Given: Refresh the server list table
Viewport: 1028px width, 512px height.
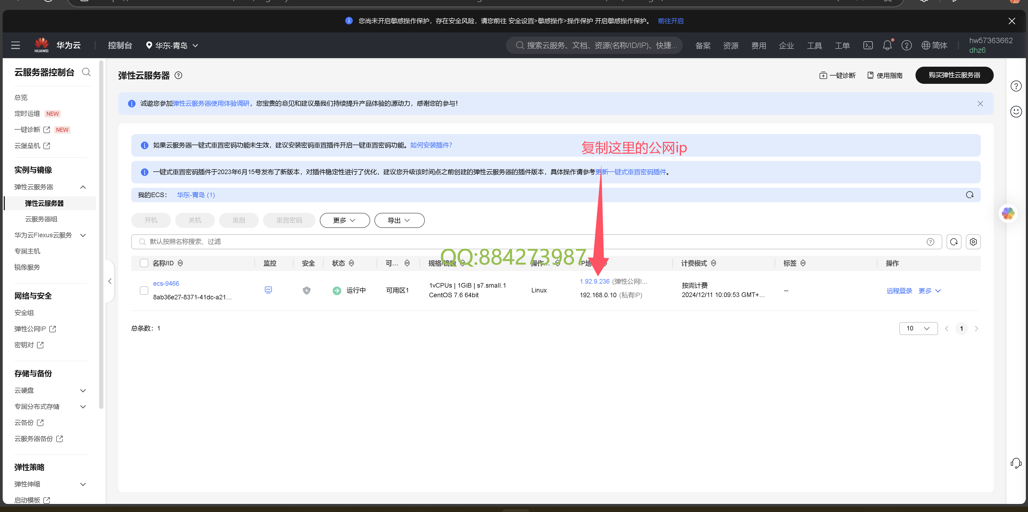Looking at the screenshot, I should [954, 242].
